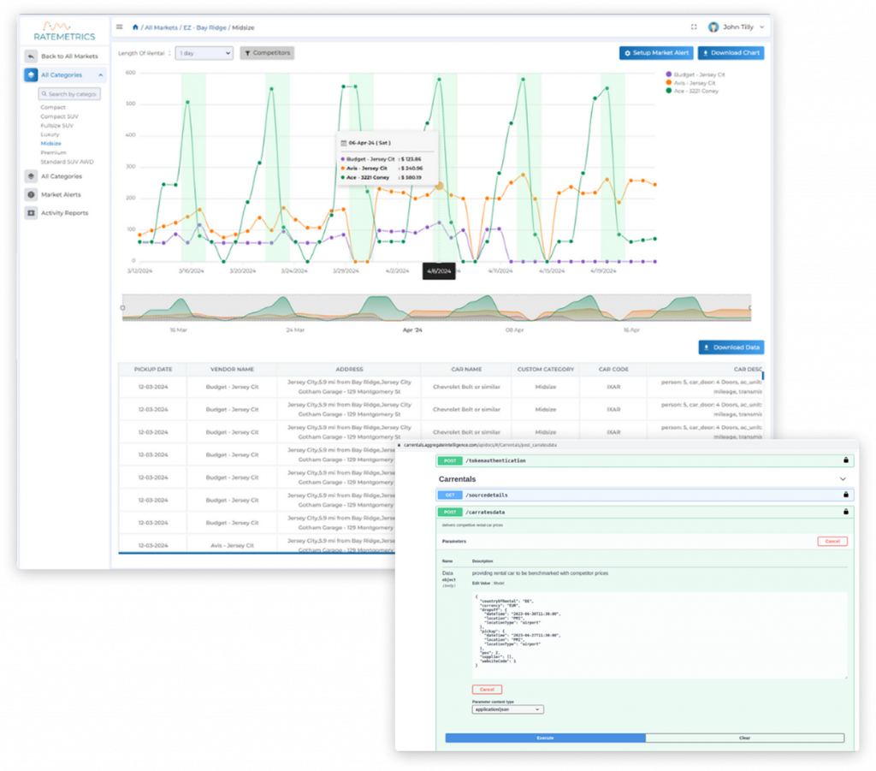Sort by CUSTOM CATEGORY column header
The image size is (876, 771).
click(545, 370)
